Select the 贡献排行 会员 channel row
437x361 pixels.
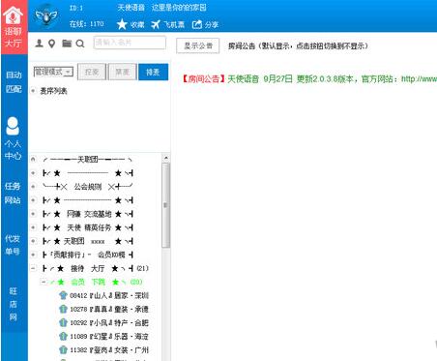tap(88, 255)
